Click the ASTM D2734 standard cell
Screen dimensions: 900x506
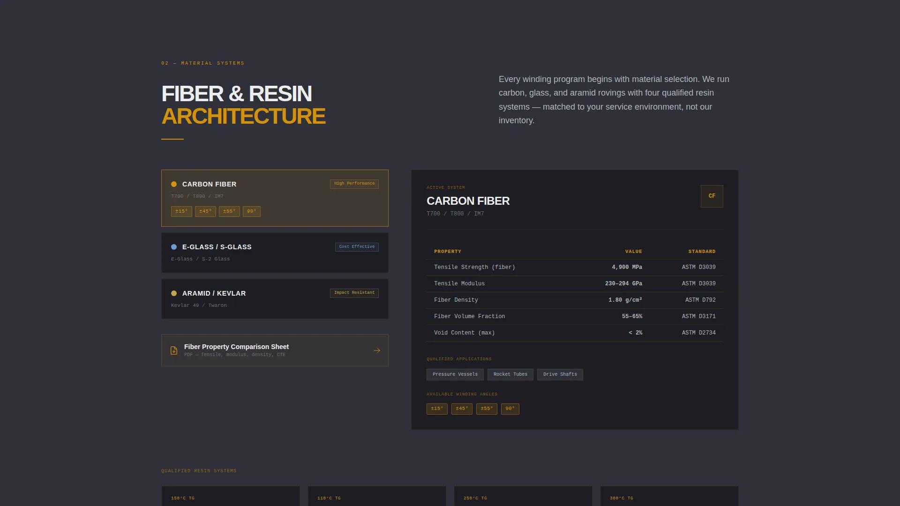coord(698,333)
